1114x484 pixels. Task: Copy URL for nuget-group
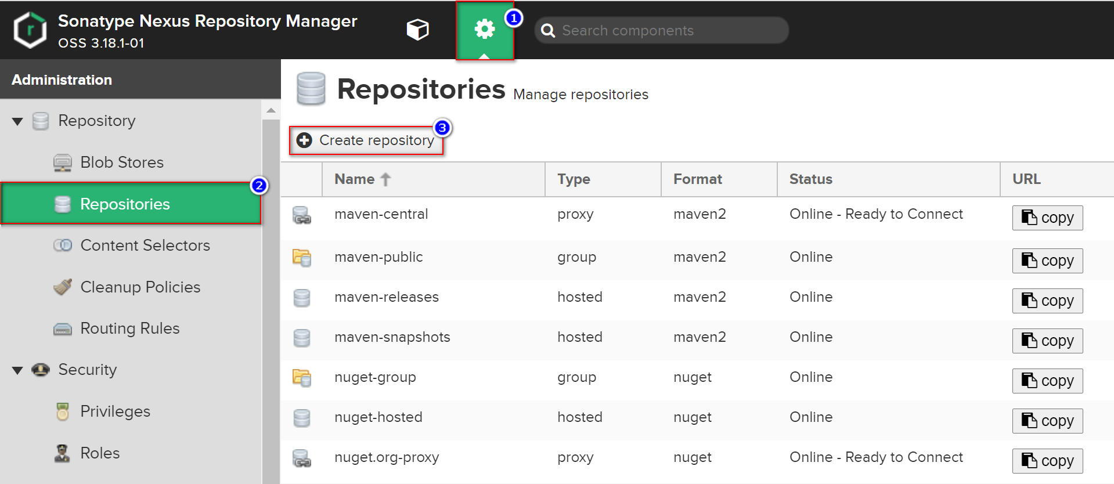point(1047,381)
